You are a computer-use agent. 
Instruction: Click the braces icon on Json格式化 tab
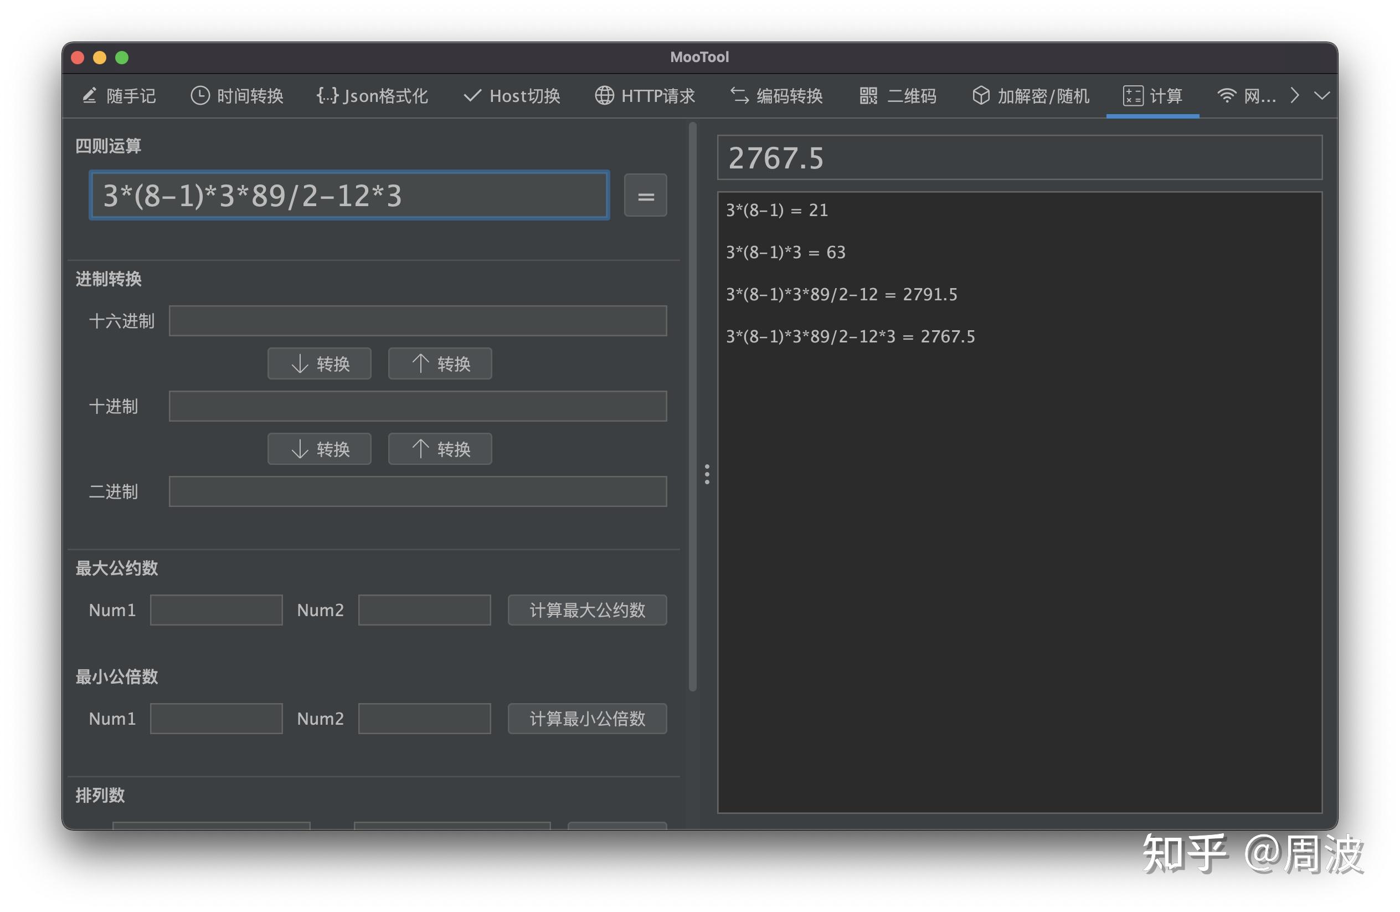click(327, 95)
